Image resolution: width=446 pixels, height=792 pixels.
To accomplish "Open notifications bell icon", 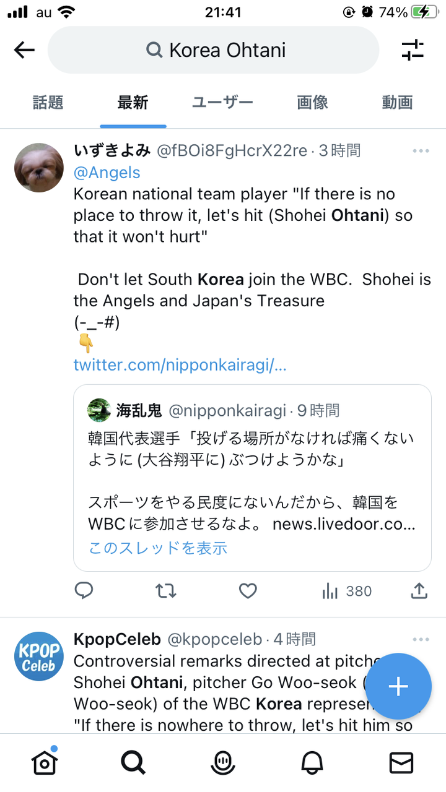I will pos(312,764).
